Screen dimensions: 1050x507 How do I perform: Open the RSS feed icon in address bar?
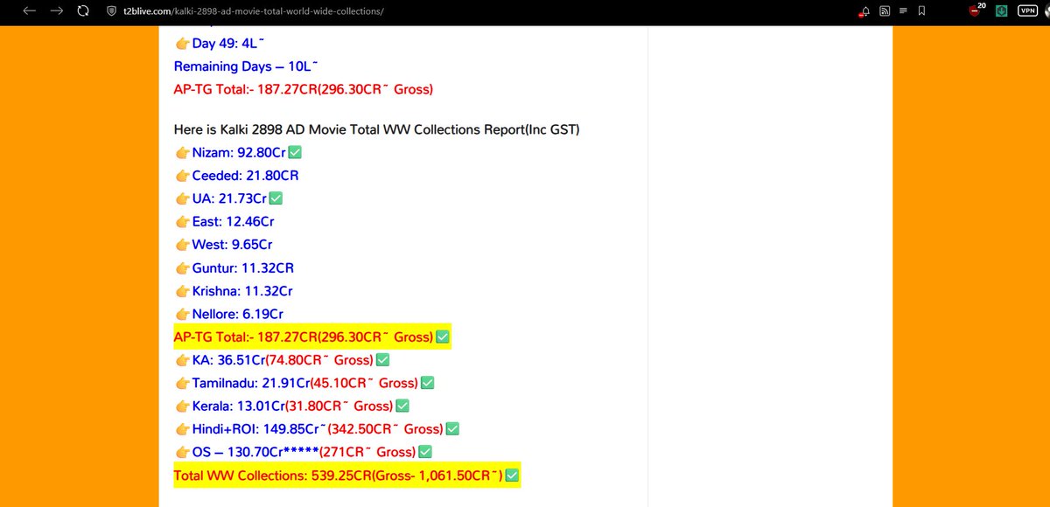tap(885, 11)
